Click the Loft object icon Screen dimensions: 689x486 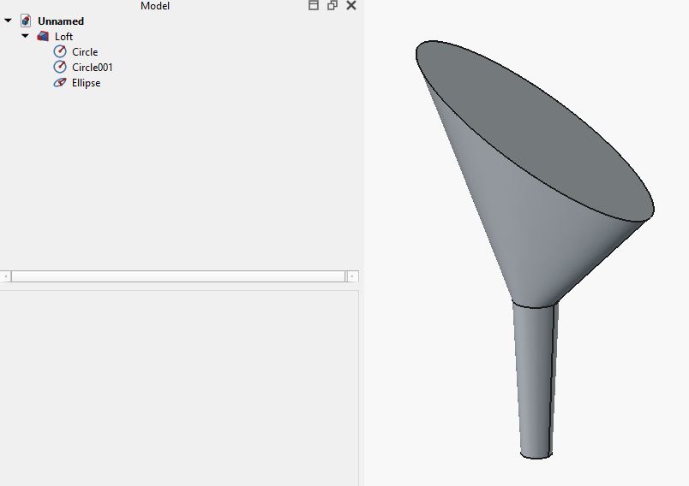click(x=43, y=36)
